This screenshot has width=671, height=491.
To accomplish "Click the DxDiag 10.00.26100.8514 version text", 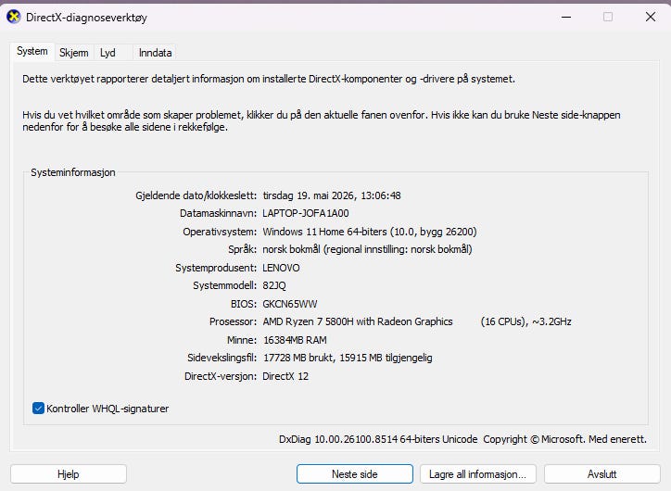I will pyautogui.click(x=378, y=439).
